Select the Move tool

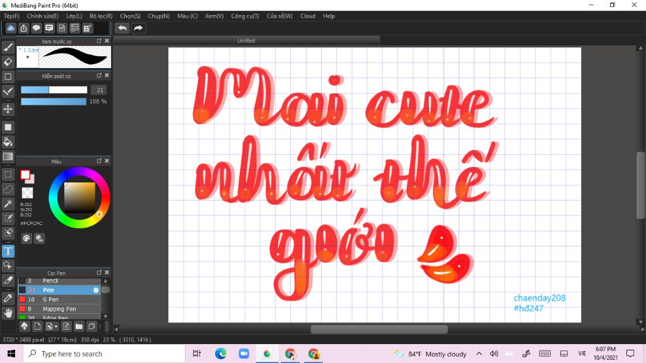coord(8,109)
